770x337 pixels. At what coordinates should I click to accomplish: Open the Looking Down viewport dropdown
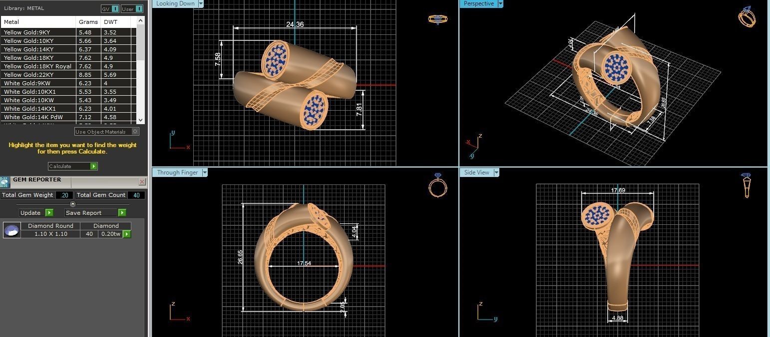point(201,3)
